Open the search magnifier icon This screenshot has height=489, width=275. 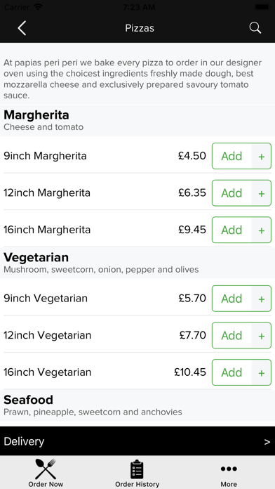pos(255,28)
